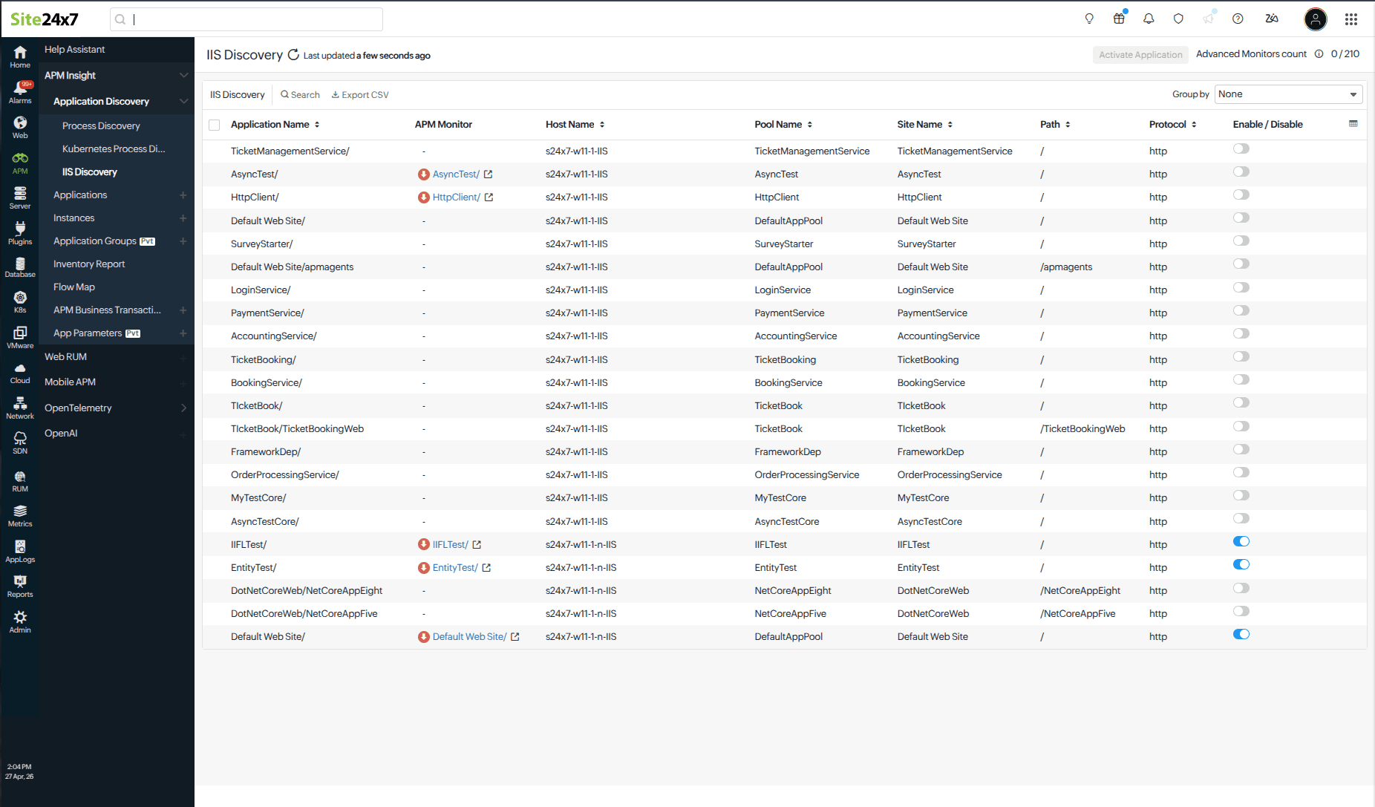1375x807 pixels.
Task: Click the lightbulb tips icon in header
Action: 1089,19
